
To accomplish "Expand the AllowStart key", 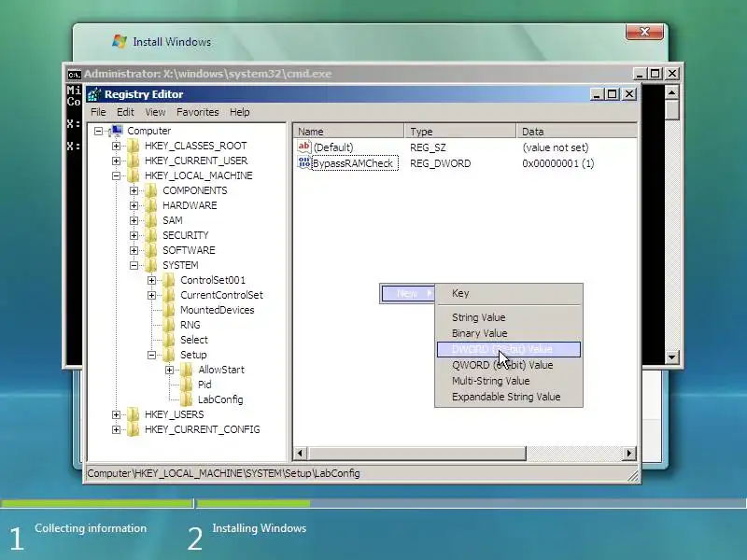I will pos(169,370).
